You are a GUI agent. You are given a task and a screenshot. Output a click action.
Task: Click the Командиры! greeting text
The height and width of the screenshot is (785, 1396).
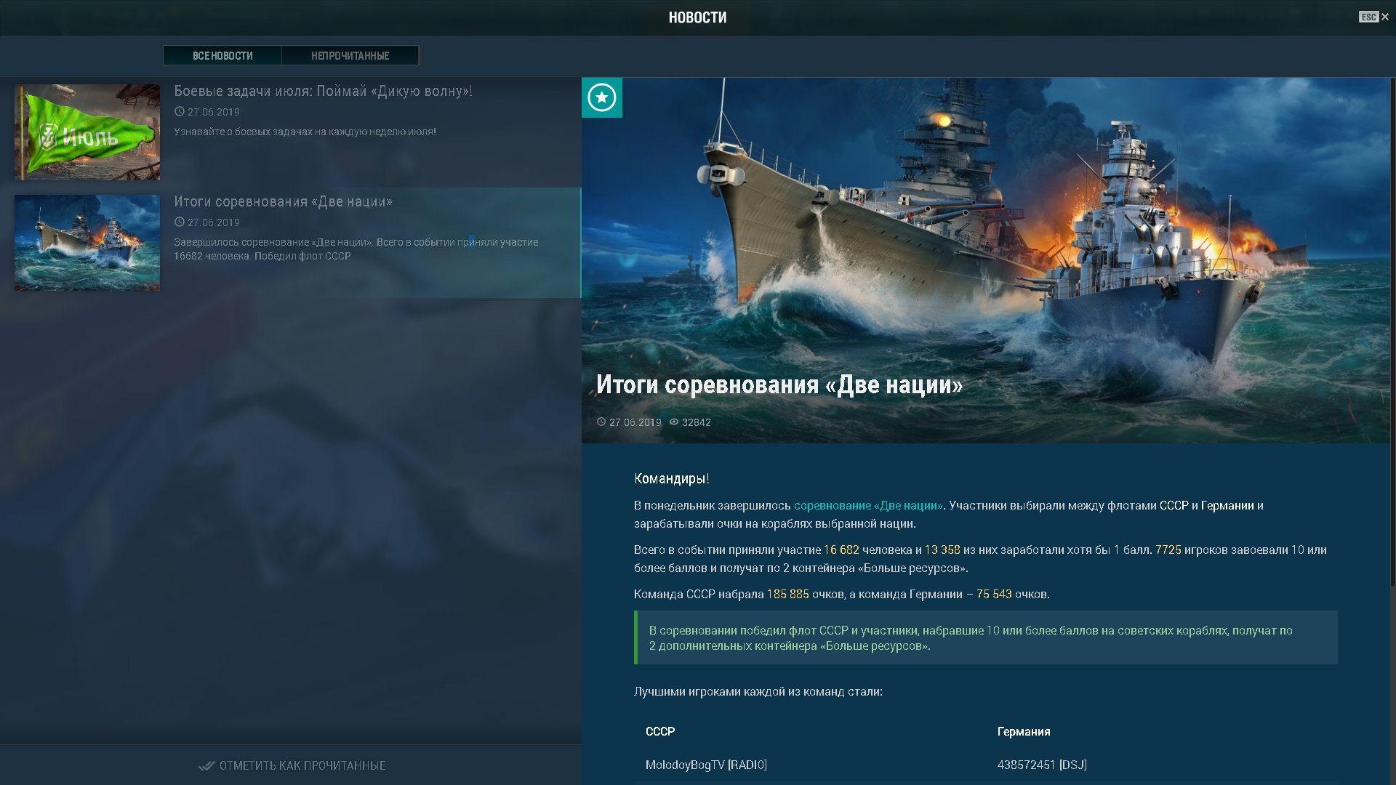click(x=672, y=479)
